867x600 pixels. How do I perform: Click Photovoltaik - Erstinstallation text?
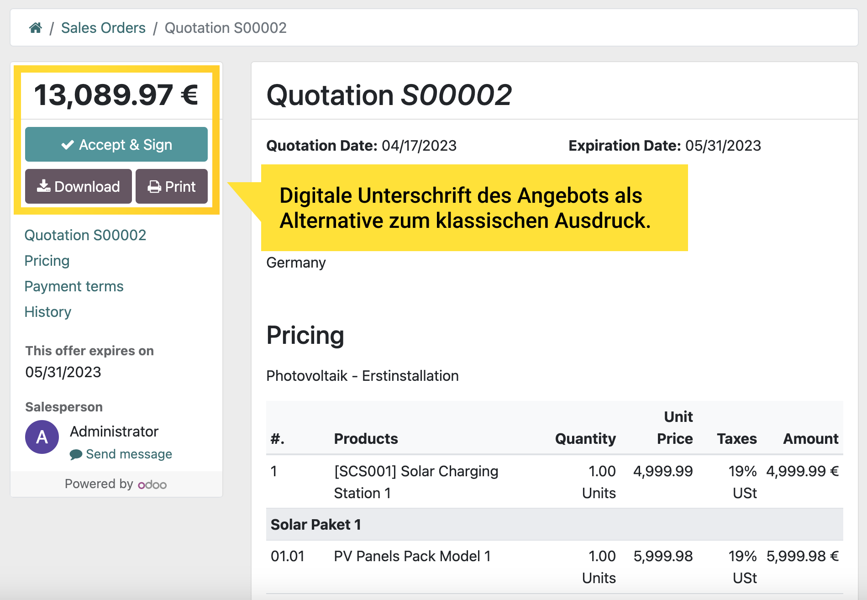click(363, 376)
